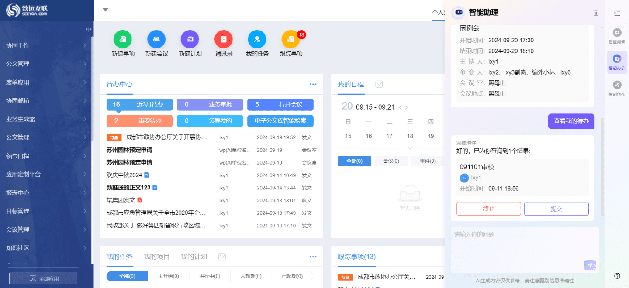This screenshot has width=629, height=288.
Task: Switch to the 我的项目 tab
Action: point(157,257)
